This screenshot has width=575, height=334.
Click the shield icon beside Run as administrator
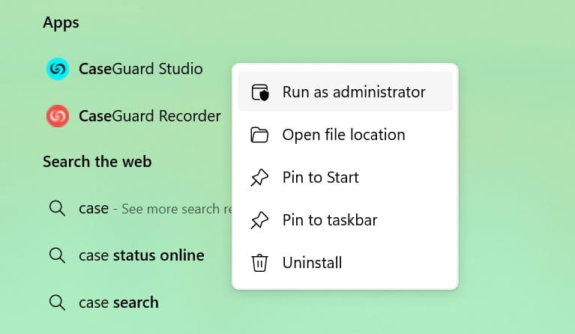click(x=259, y=92)
